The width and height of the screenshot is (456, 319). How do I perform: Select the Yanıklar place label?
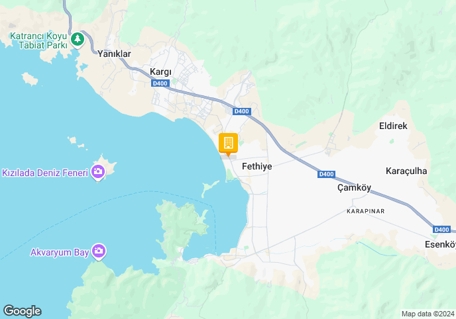coord(114,54)
